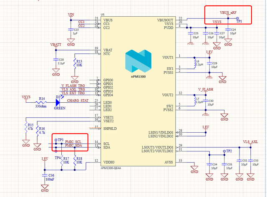Select the U5 designator text

(103, 15)
